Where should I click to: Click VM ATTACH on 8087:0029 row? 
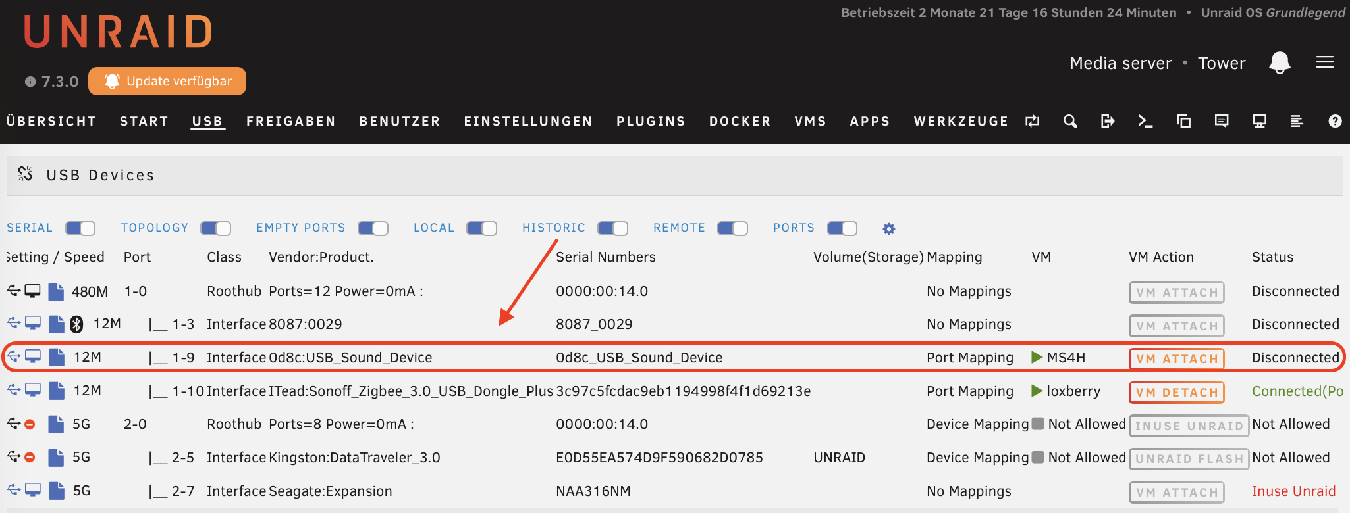(x=1177, y=326)
